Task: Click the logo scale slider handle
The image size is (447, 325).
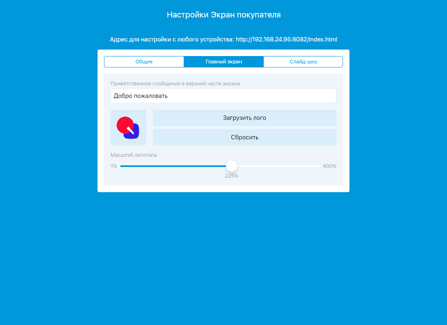Action: (x=232, y=166)
